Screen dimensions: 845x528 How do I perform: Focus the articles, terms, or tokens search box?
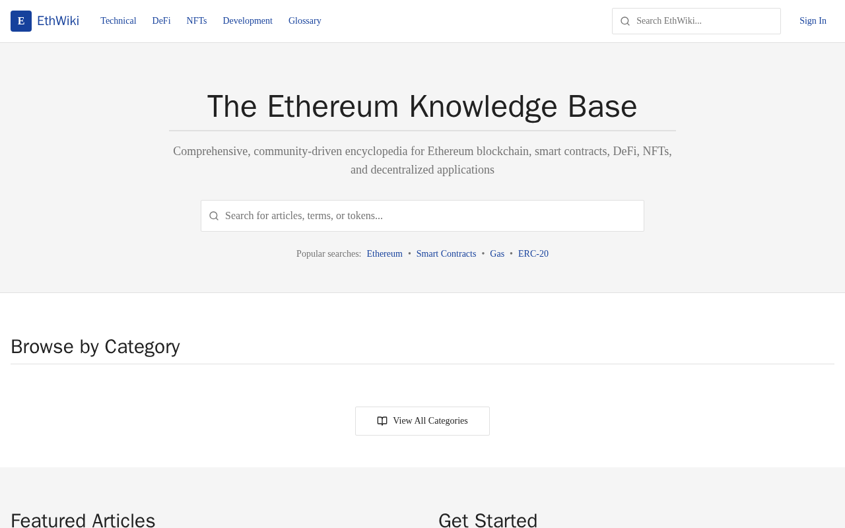pos(429,216)
